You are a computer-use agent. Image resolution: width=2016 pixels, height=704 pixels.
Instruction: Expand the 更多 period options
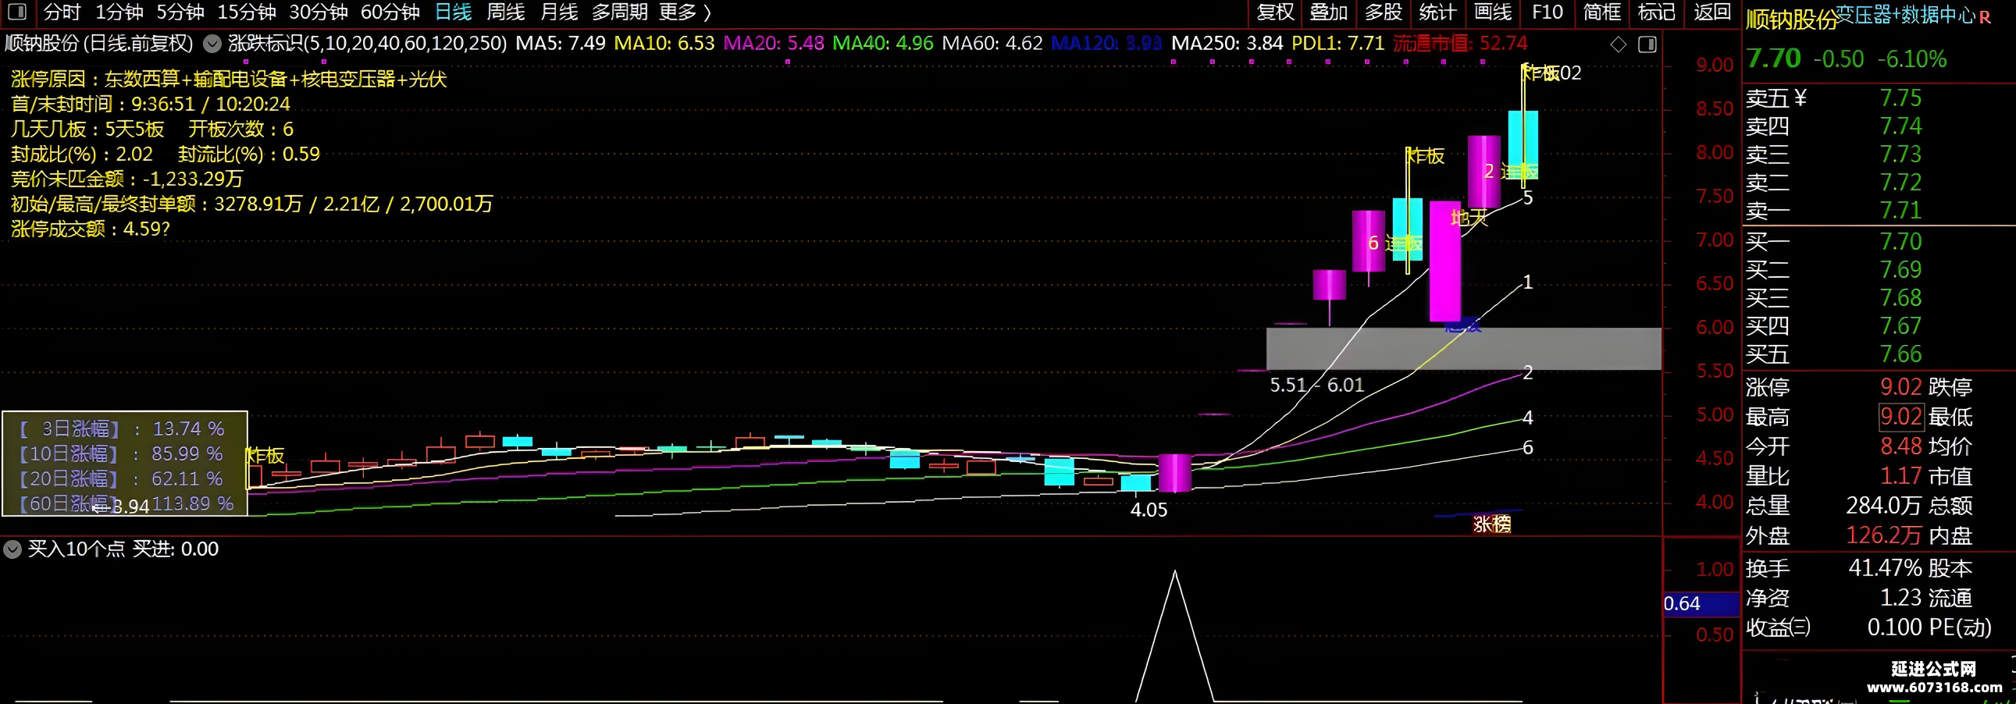point(686,12)
